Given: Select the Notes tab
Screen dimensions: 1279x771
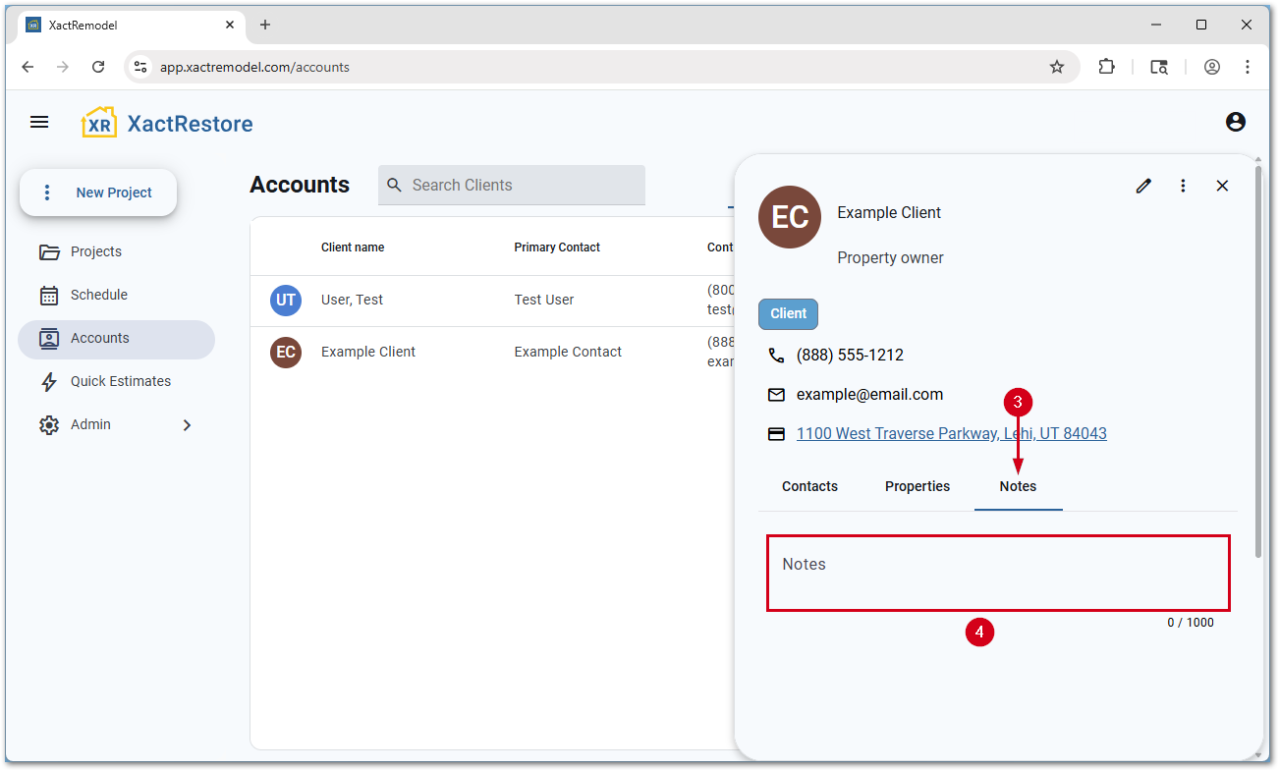Looking at the screenshot, I should tap(1018, 486).
